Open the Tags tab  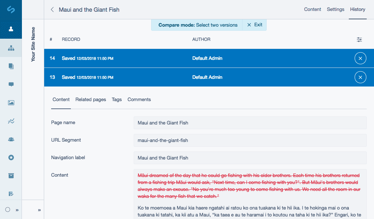(117, 100)
